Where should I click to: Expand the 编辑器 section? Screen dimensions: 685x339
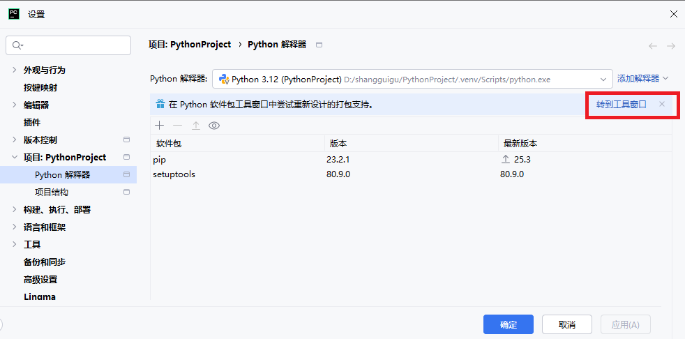[15, 105]
